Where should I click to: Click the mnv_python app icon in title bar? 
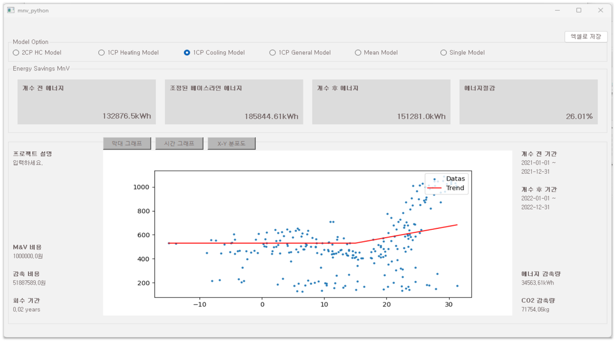[x=11, y=10]
